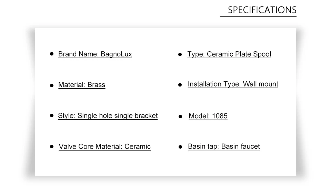Click Basin tap: Basin faucet entry
Screen dimensions: 331x191
[224, 147]
